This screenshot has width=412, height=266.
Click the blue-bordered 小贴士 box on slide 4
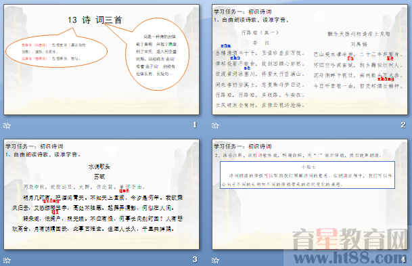point(307,175)
